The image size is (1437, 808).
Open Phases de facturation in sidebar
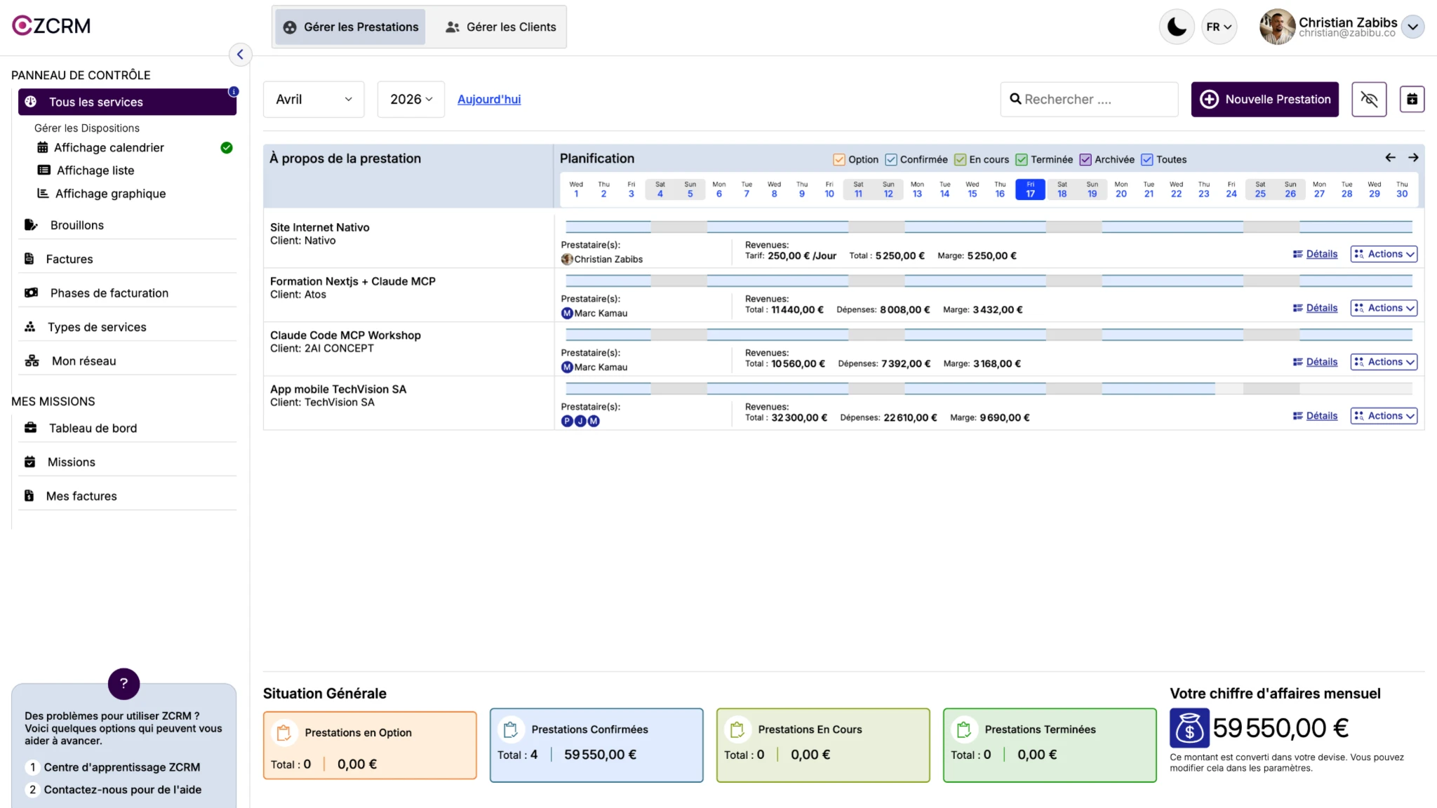tap(109, 293)
